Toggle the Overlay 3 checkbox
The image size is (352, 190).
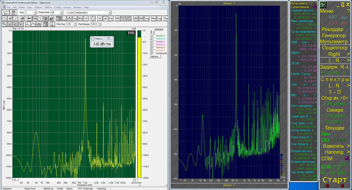tap(154, 42)
